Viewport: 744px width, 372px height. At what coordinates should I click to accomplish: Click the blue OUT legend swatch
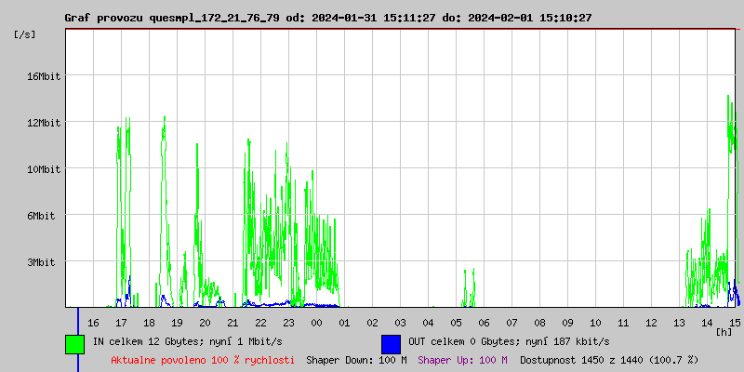pos(391,343)
